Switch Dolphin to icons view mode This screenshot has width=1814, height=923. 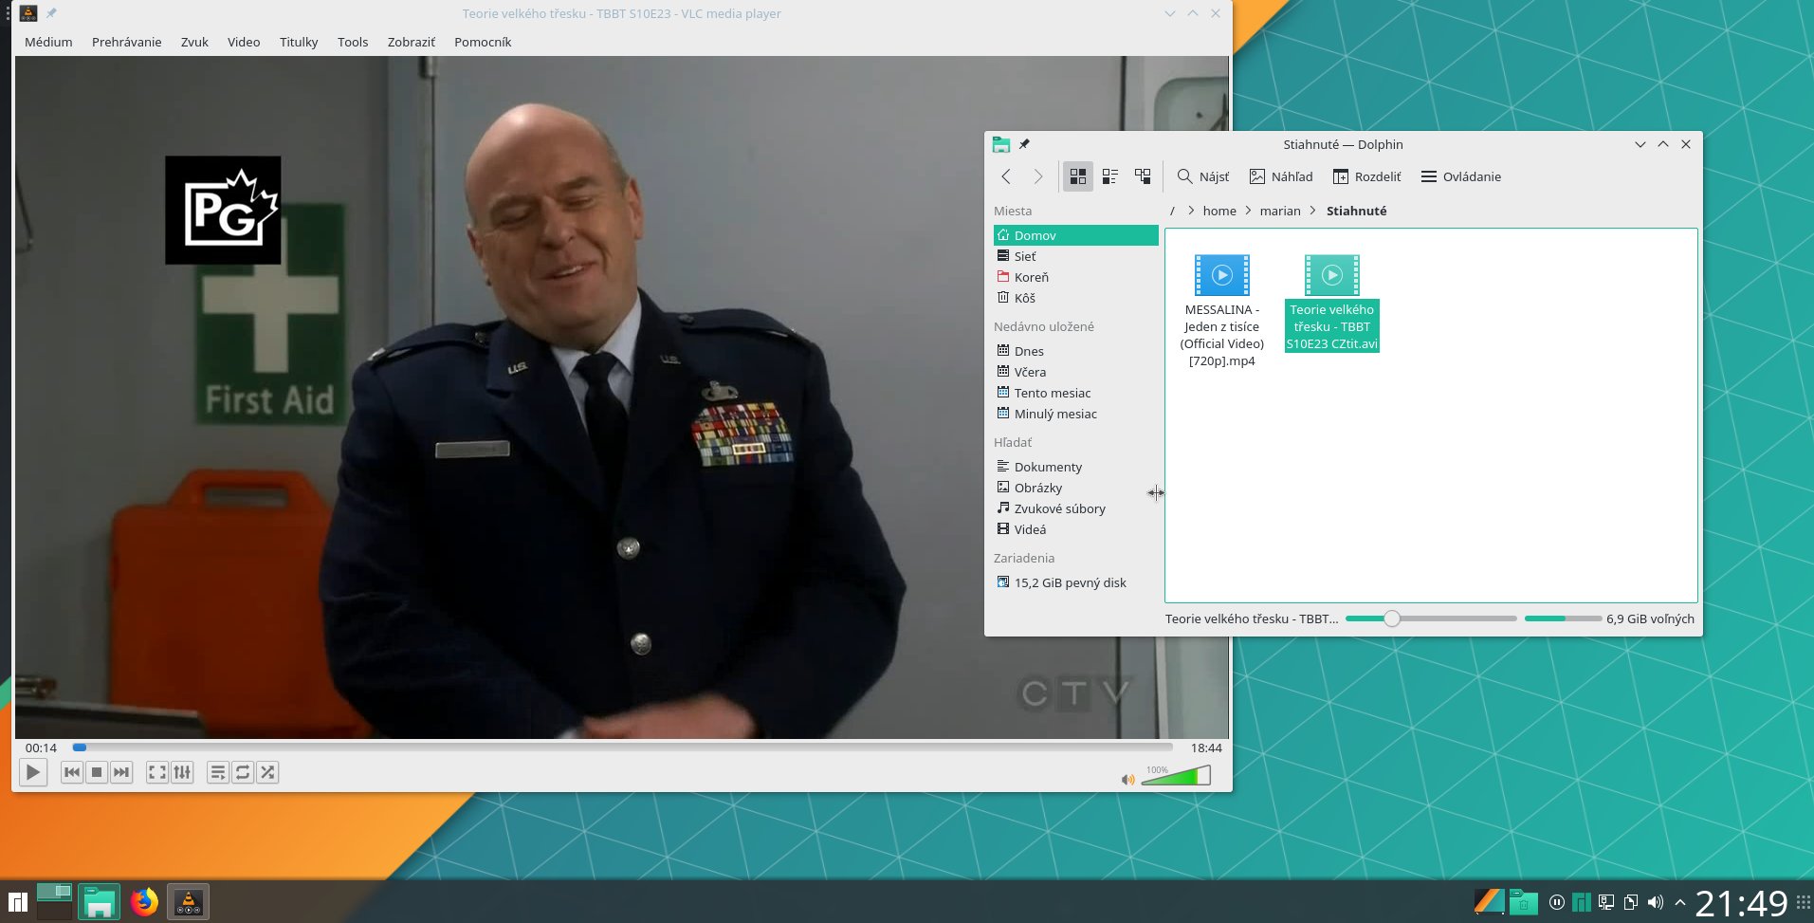click(x=1078, y=176)
